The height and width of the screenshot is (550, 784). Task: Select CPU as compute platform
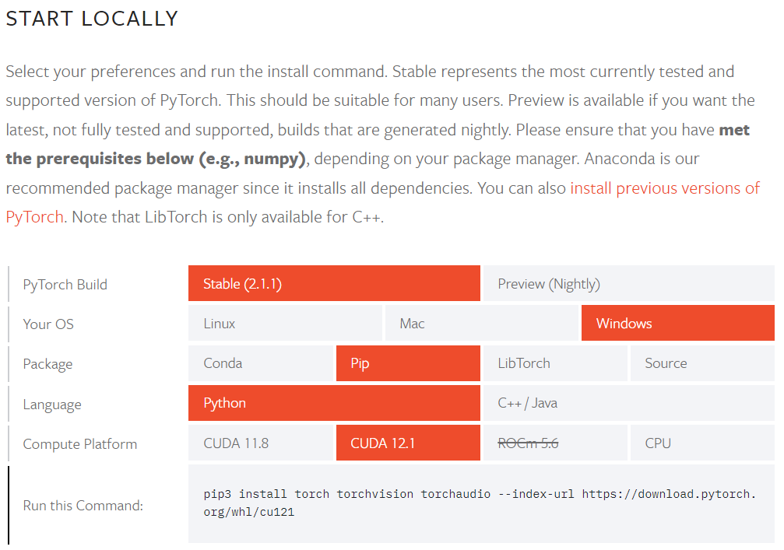point(701,443)
